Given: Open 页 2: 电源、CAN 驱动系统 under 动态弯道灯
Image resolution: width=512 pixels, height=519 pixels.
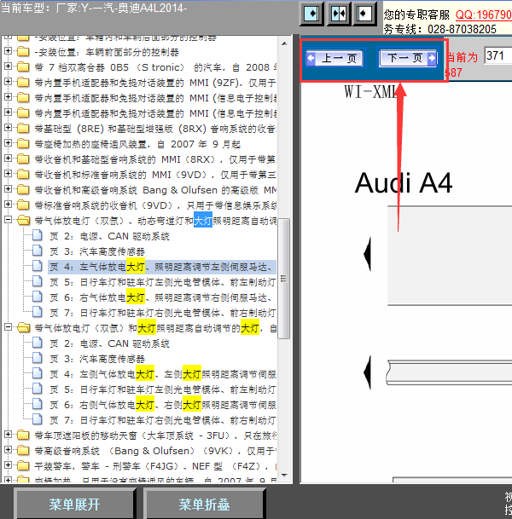Looking at the screenshot, I should (x=110, y=236).
